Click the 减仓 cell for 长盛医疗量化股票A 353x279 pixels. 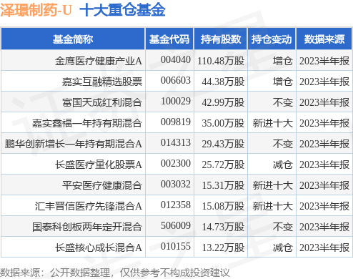tap(282, 165)
